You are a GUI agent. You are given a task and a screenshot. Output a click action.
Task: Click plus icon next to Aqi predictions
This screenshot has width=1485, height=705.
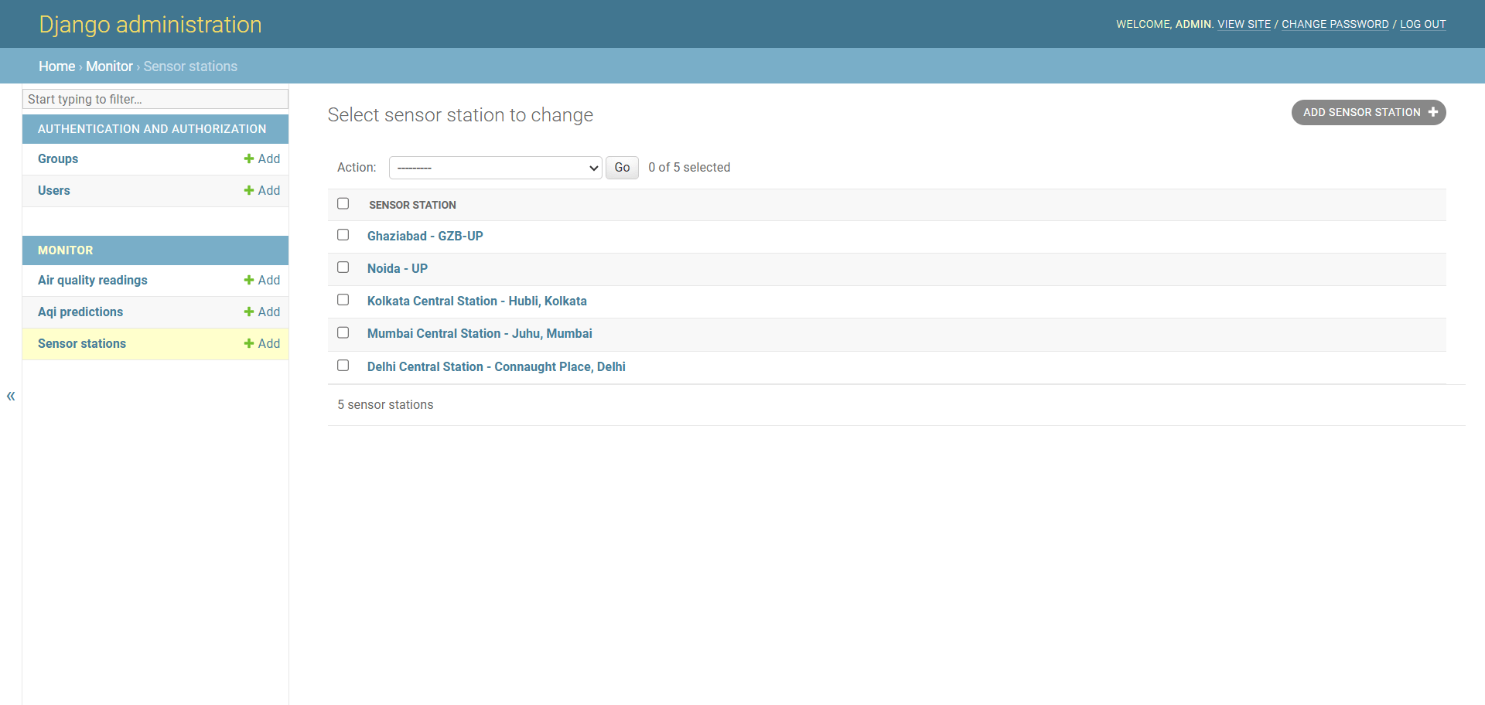click(249, 312)
